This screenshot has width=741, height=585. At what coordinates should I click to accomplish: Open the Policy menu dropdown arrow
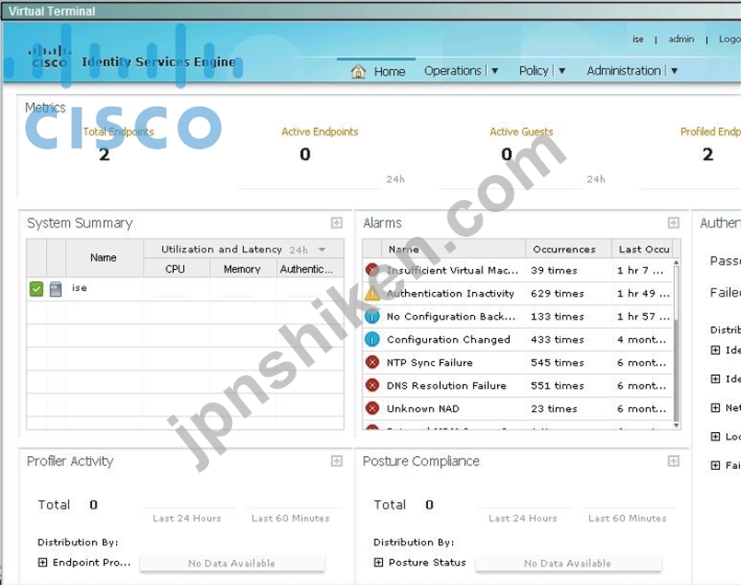click(x=562, y=71)
